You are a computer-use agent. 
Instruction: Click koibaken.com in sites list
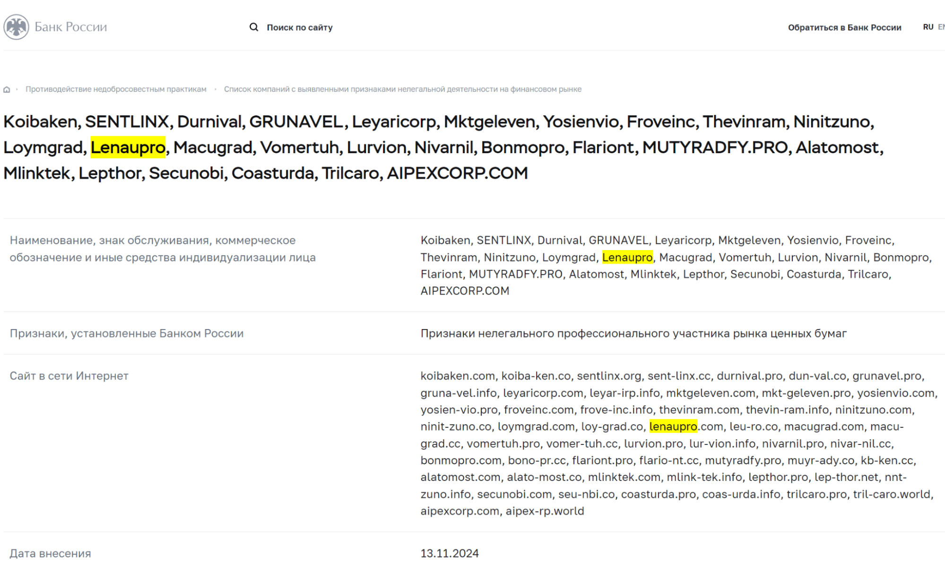click(x=458, y=376)
